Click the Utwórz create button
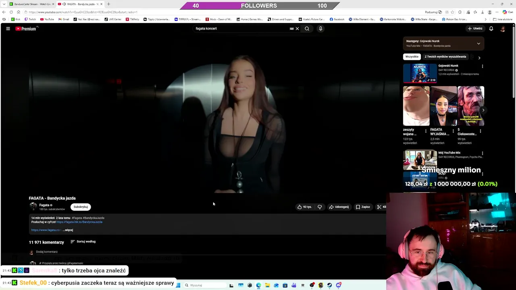Screen dimensions: 516x290 [x=475, y=29]
